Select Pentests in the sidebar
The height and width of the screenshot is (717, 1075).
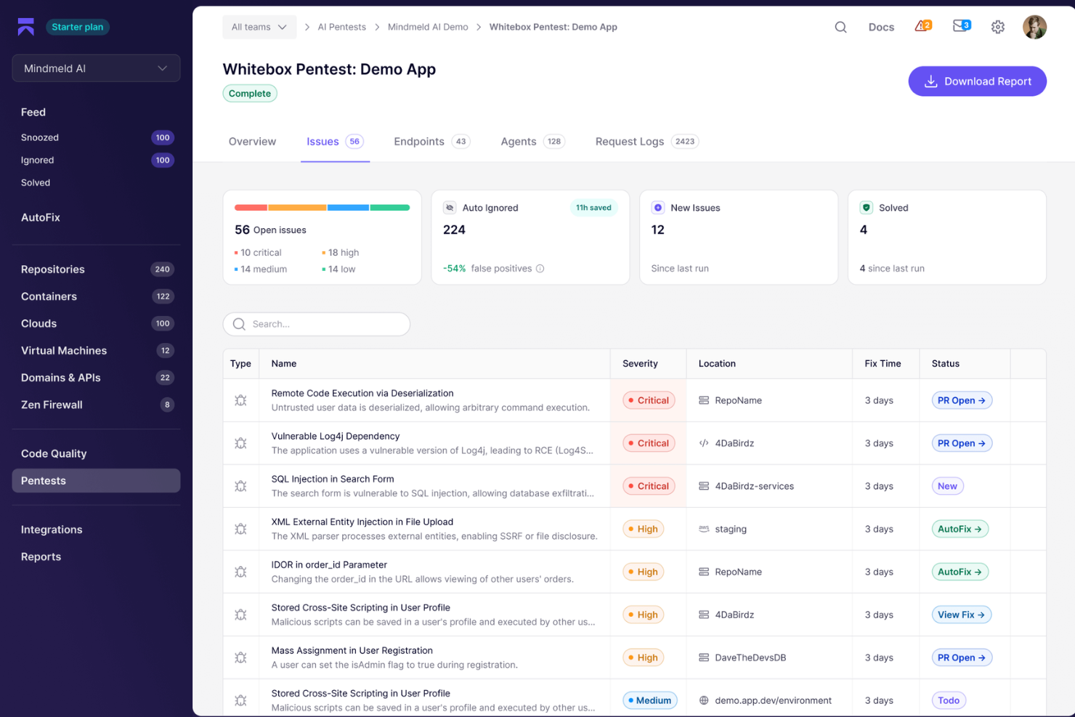95,480
